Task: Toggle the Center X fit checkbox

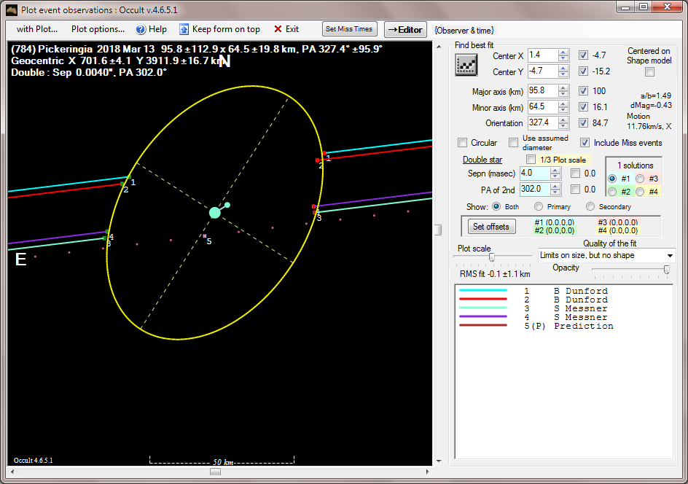Action: point(583,55)
